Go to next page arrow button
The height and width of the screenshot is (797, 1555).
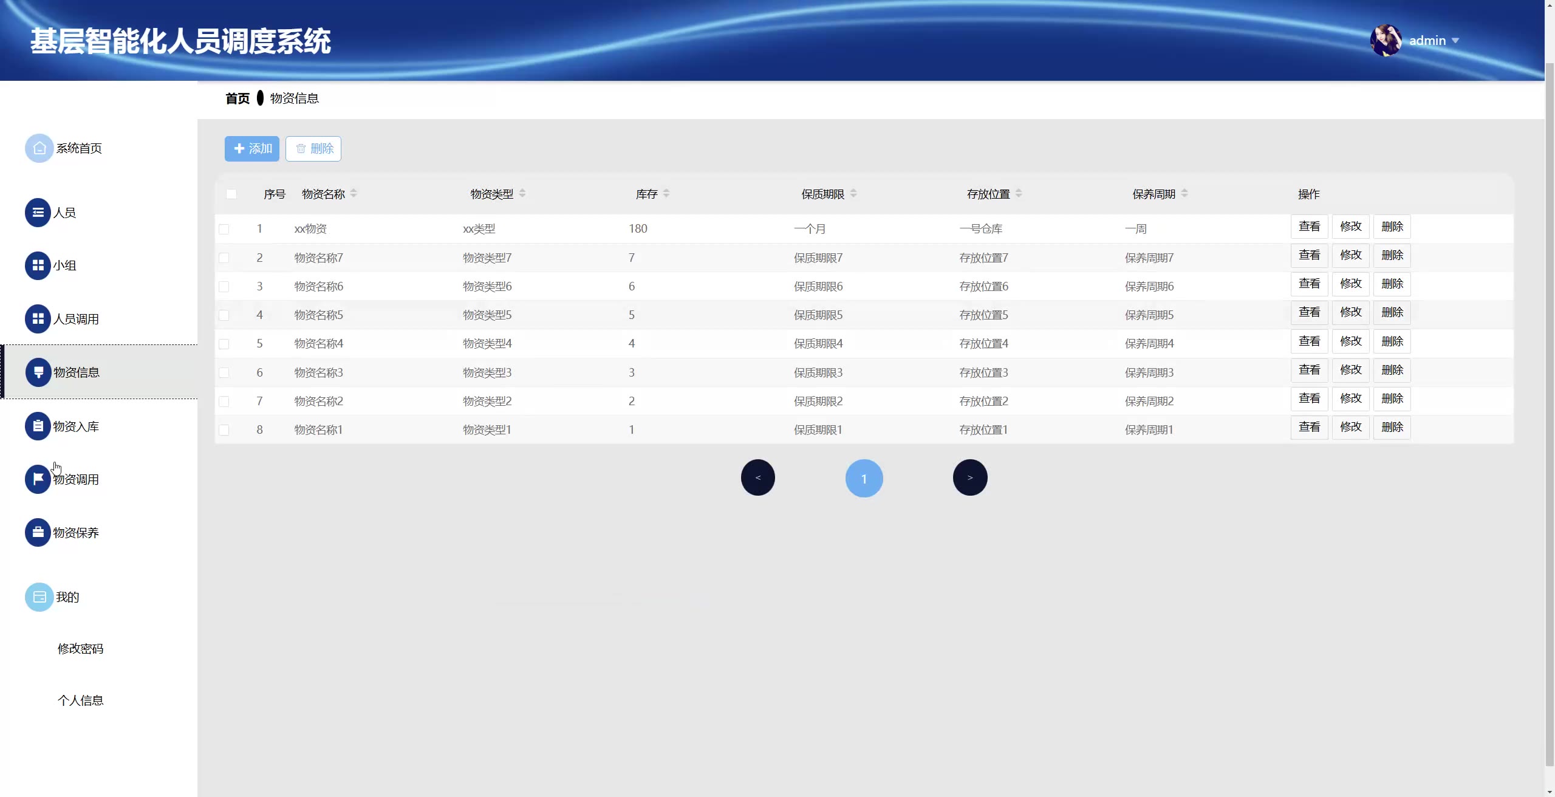tap(969, 478)
